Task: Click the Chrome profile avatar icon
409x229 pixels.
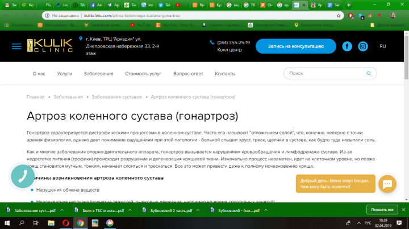Action: [x=393, y=16]
